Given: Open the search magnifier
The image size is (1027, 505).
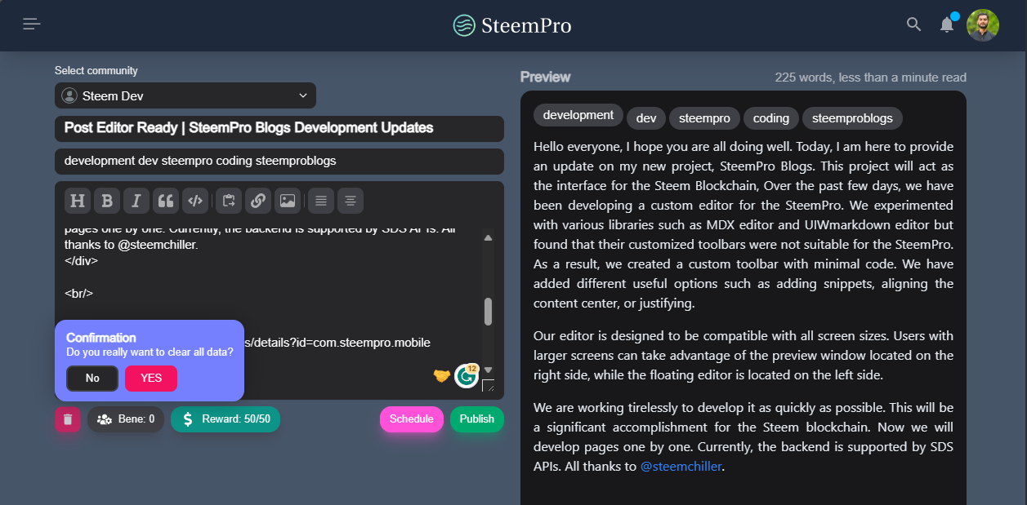Looking at the screenshot, I should tap(914, 24).
